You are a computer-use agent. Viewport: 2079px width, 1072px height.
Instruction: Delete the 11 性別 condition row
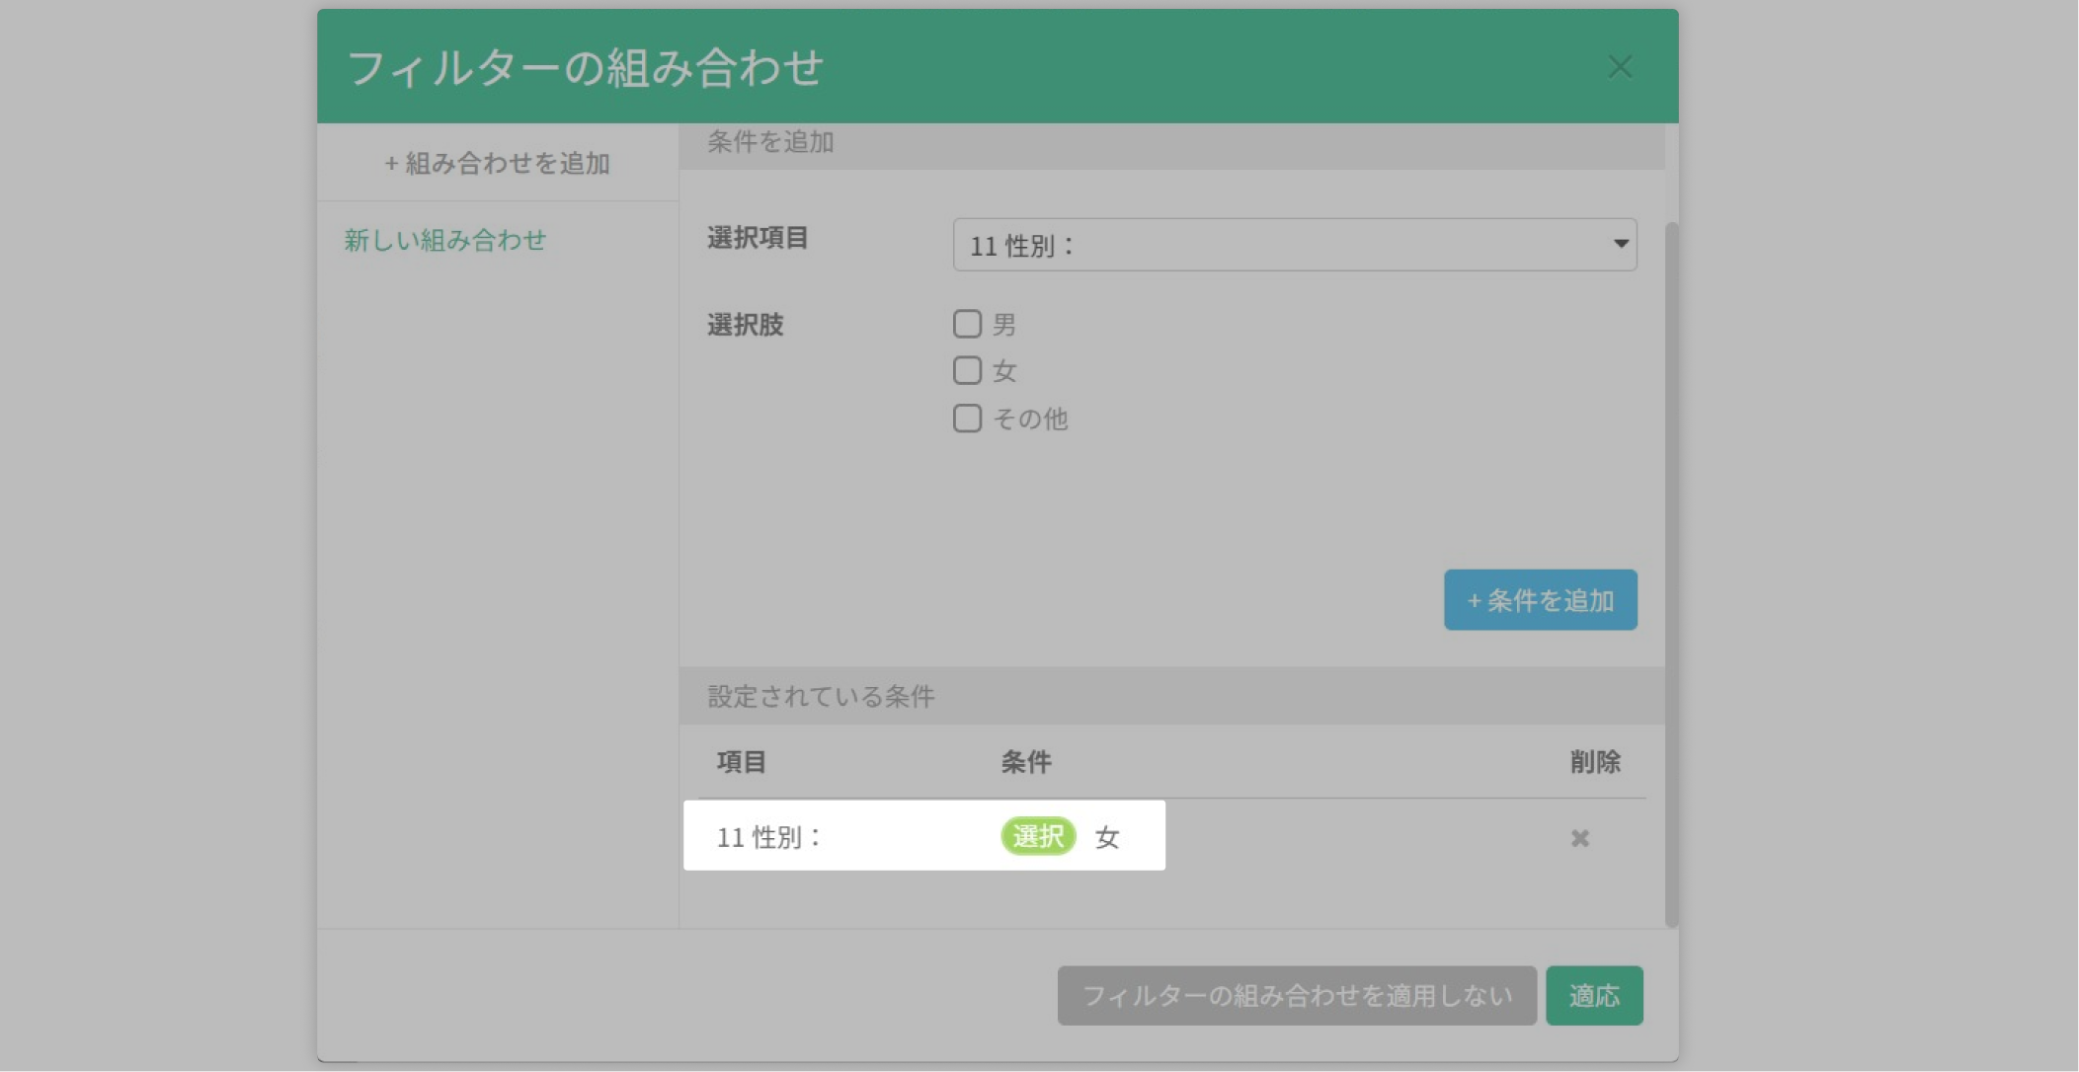pyautogui.click(x=1580, y=838)
